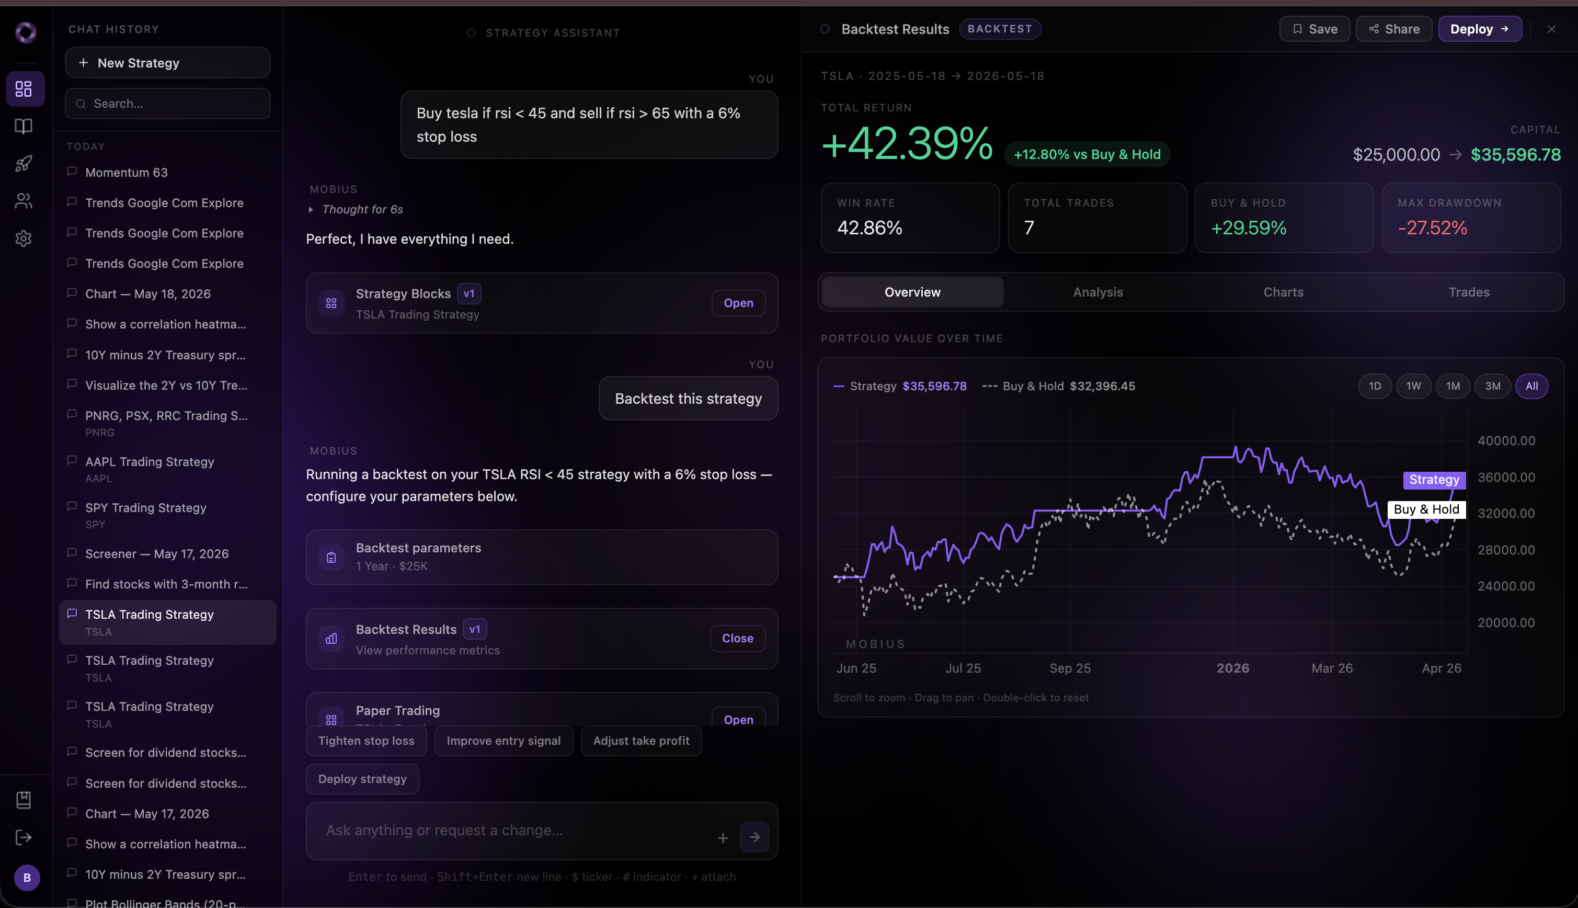This screenshot has width=1578, height=908.
Task: Select the All chart range
Action: click(1532, 386)
